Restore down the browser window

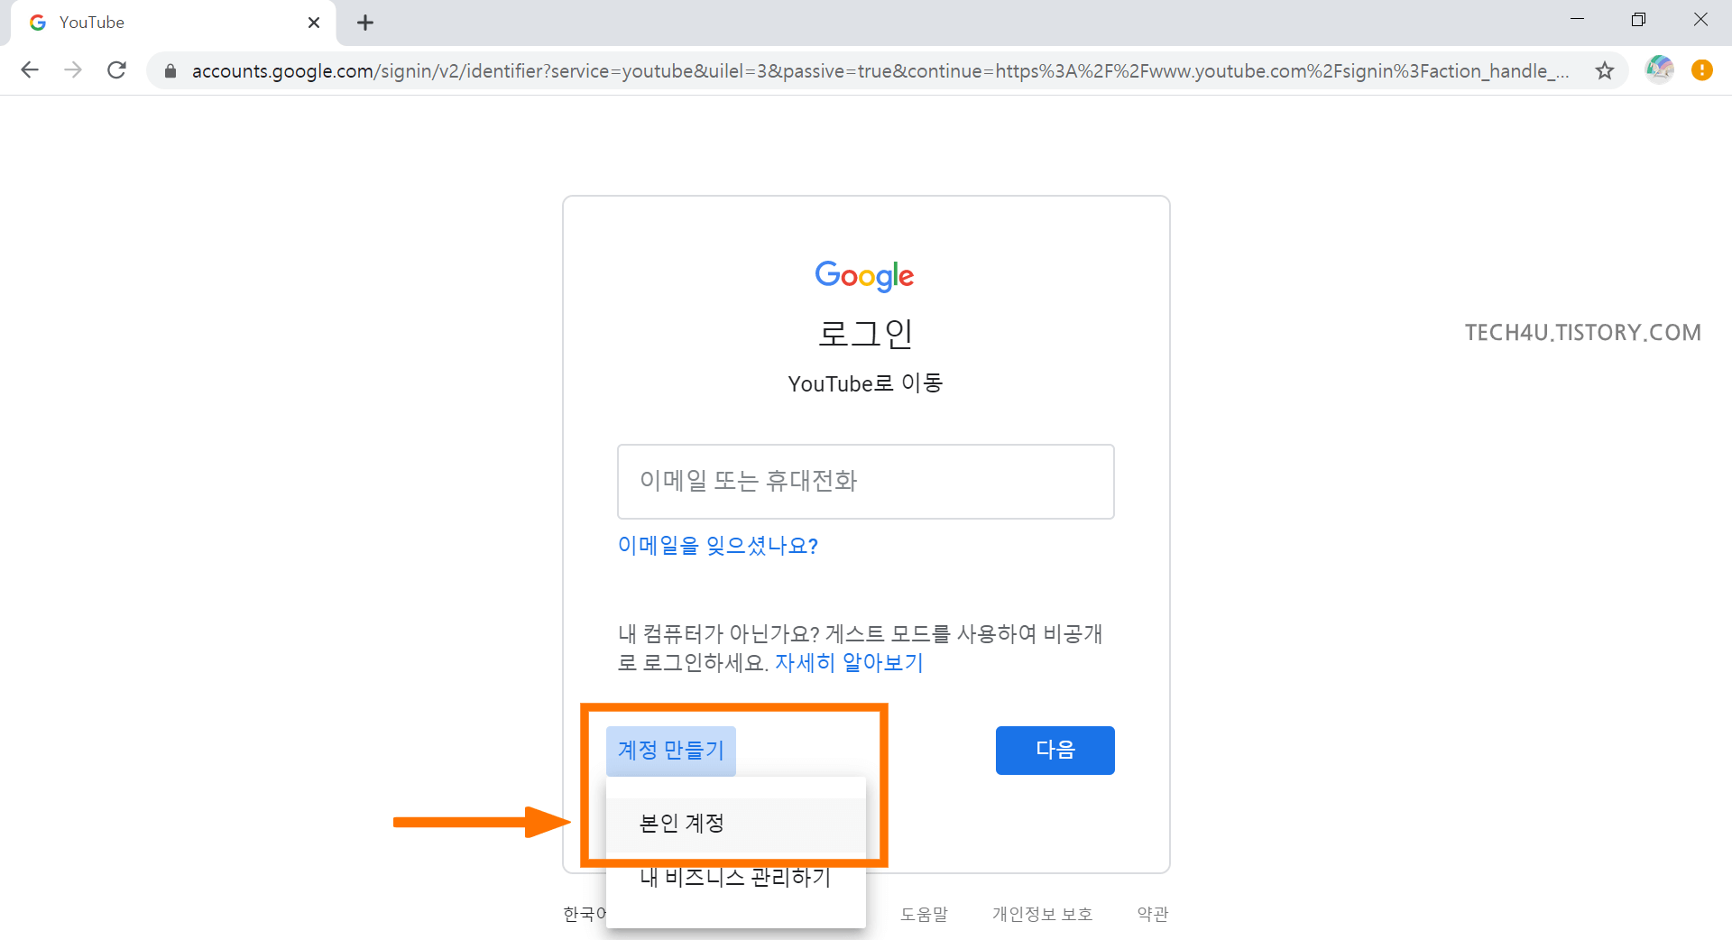(x=1638, y=20)
